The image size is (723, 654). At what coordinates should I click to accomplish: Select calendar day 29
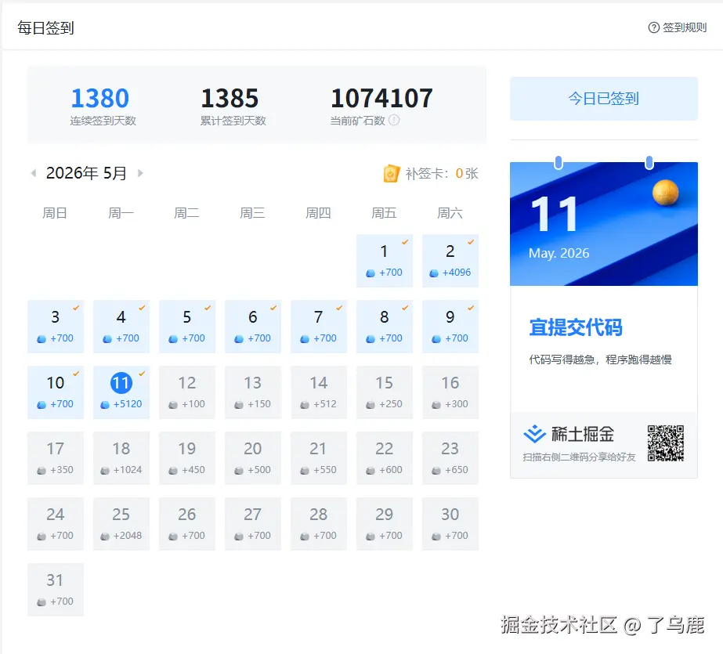(385, 524)
